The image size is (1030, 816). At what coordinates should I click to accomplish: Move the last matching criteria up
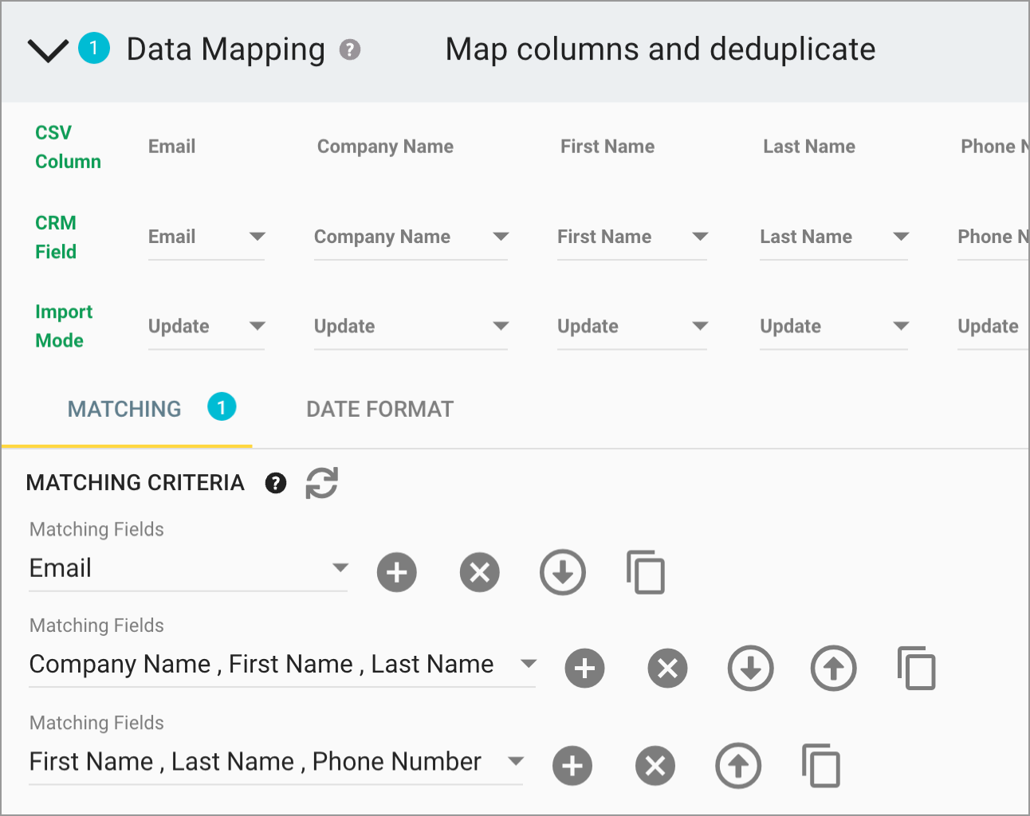(737, 766)
